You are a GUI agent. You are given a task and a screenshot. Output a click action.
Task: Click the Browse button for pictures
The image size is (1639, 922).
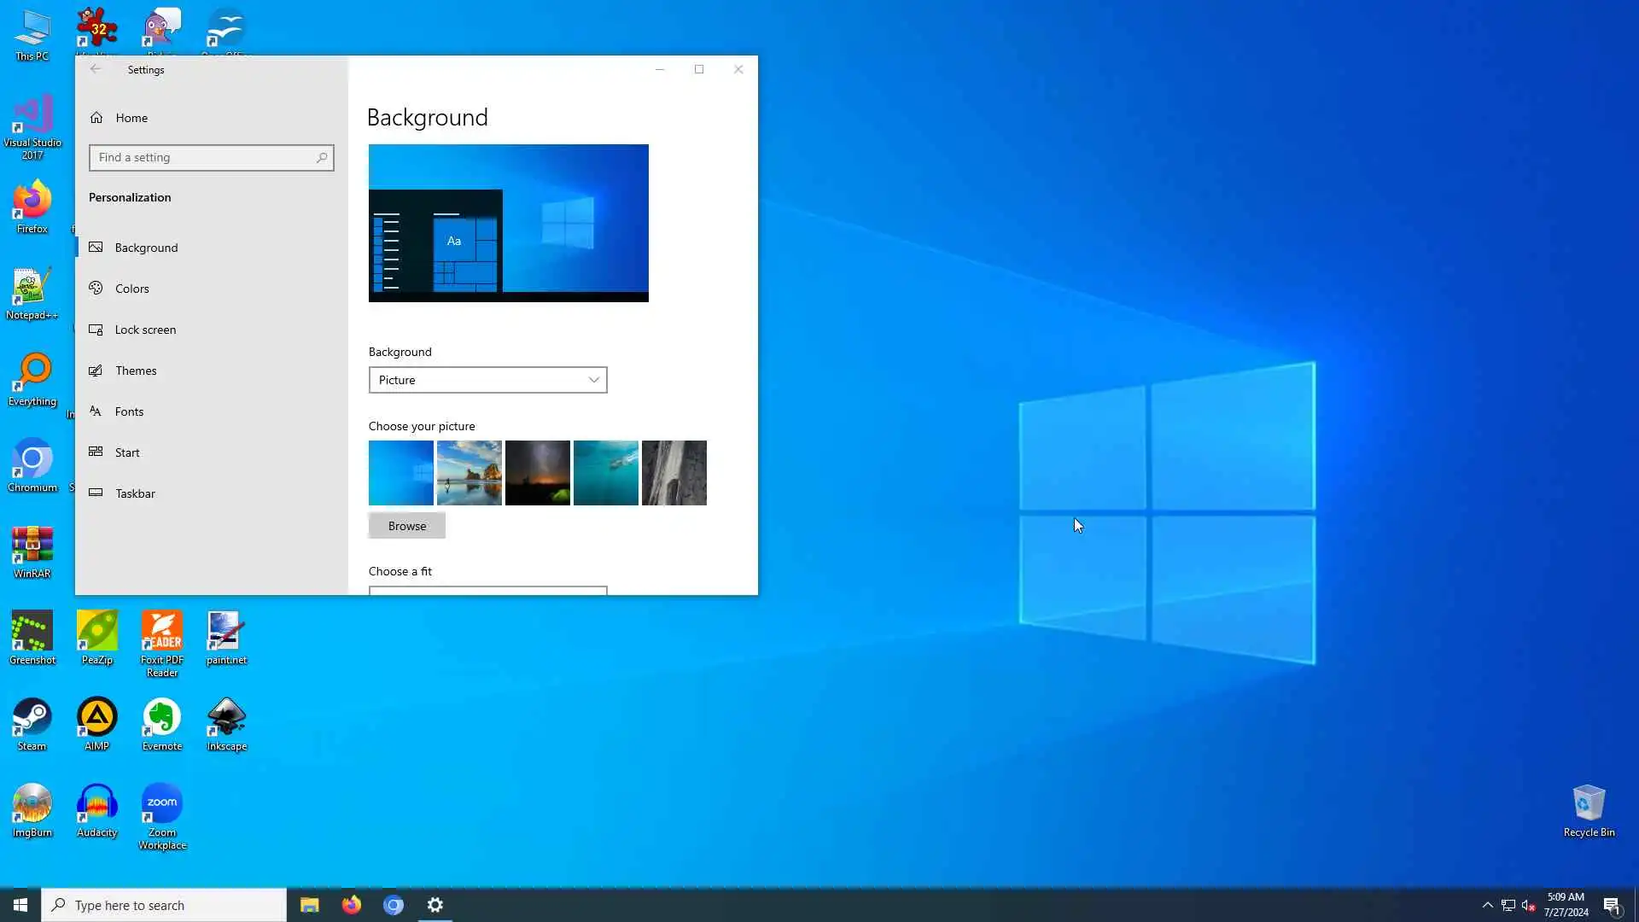(406, 526)
